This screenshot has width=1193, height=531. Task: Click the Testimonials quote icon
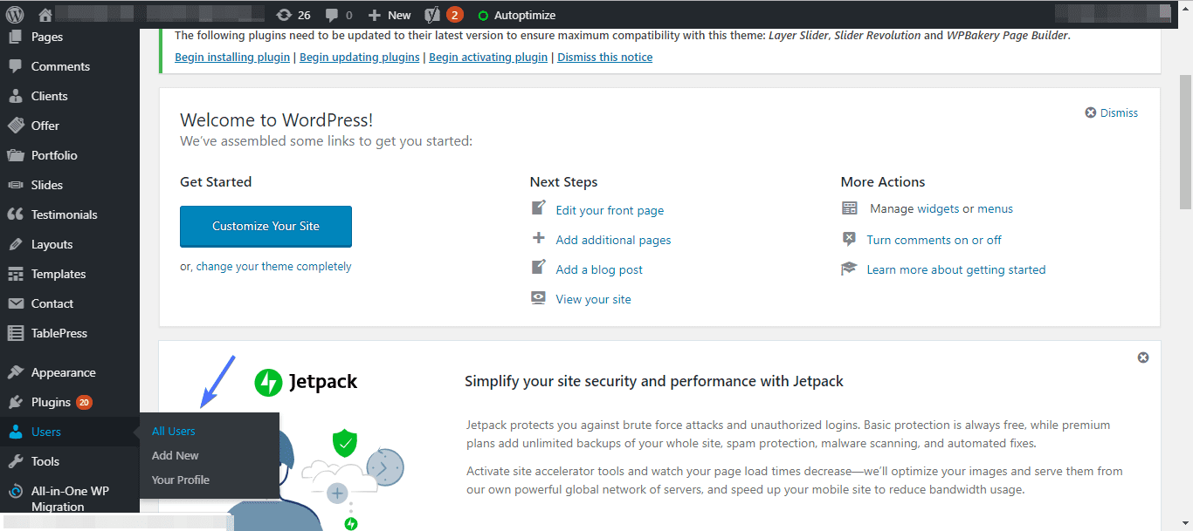(16, 214)
